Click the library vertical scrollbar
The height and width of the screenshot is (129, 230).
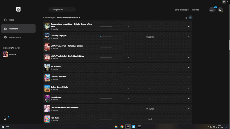tap(229, 45)
